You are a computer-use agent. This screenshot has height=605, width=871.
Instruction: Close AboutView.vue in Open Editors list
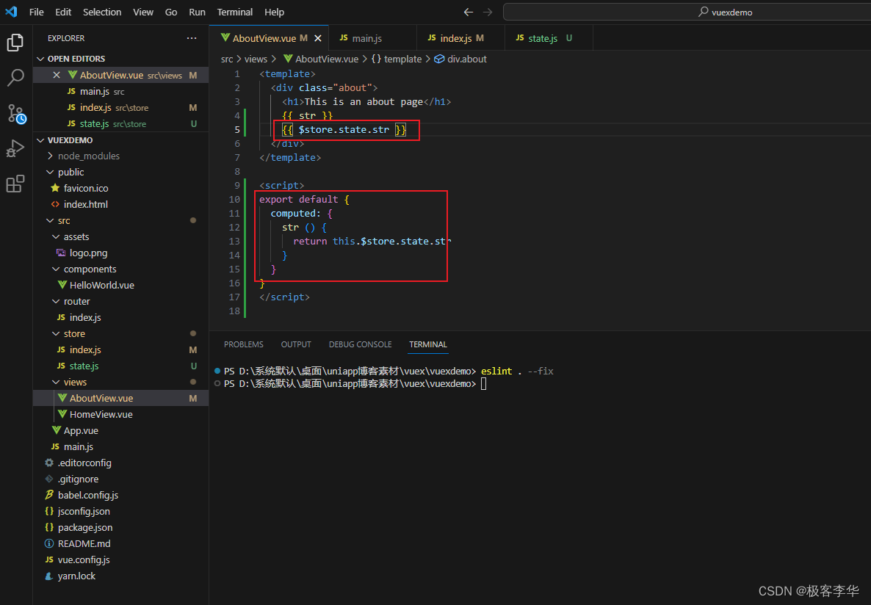[57, 76]
